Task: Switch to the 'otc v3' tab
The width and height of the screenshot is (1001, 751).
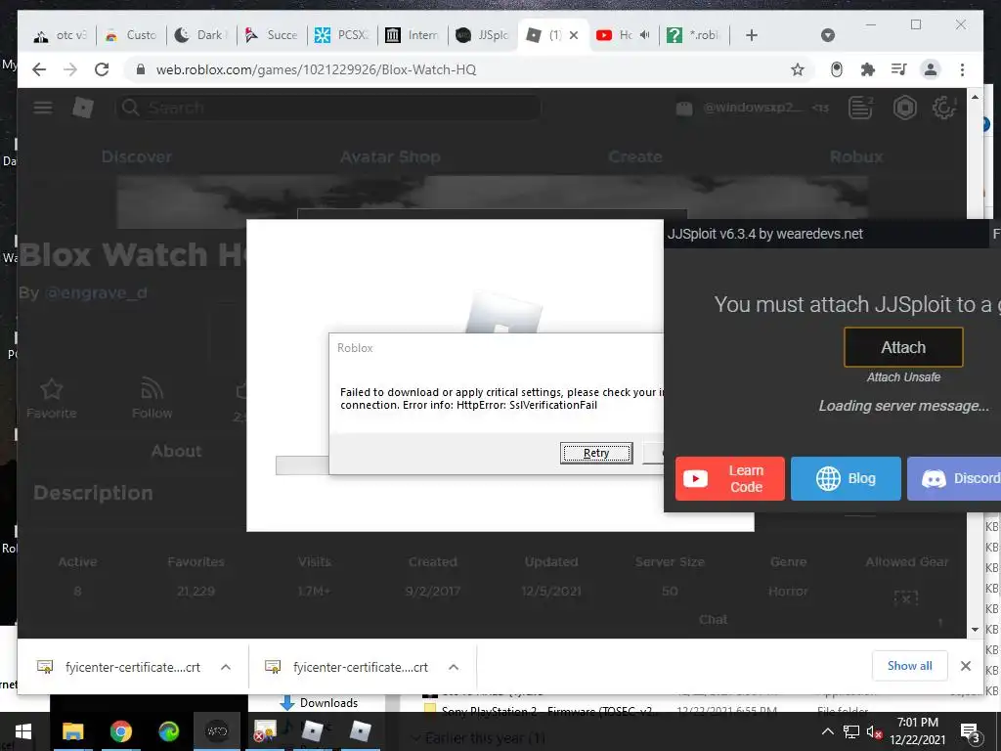Action: (x=60, y=35)
